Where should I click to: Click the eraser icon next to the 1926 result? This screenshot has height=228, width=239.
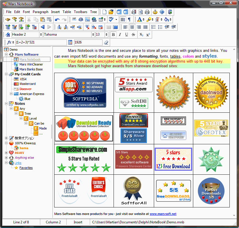click(106, 42)
